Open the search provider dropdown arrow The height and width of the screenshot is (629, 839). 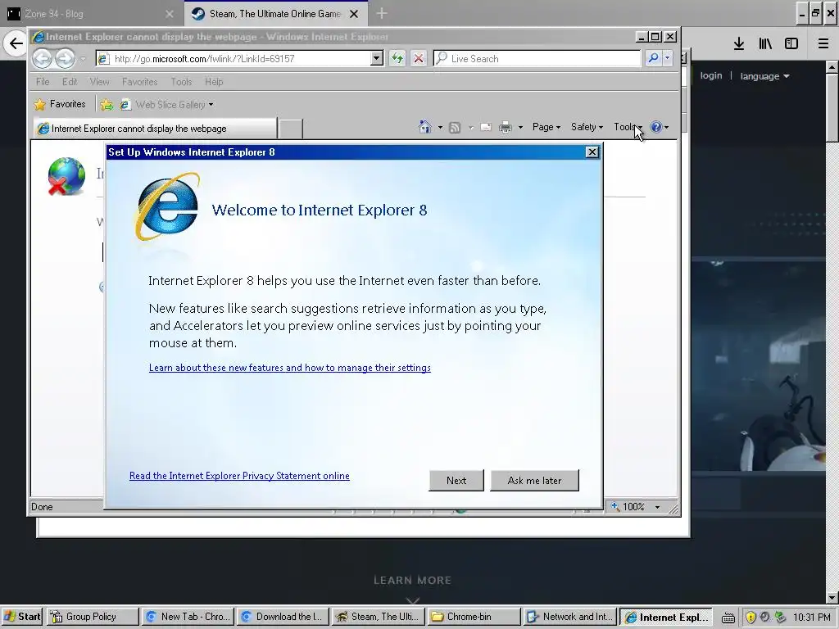point(667,58)
